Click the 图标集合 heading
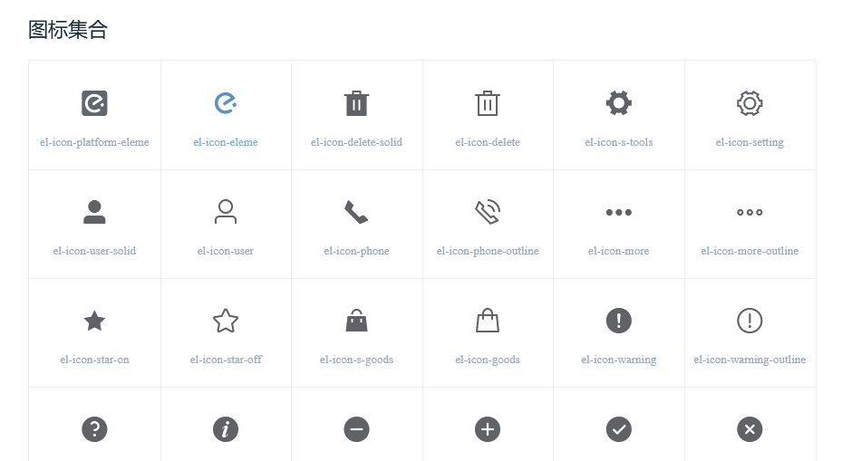This screenshot has width=842, height=461. [x=68, y=30]
